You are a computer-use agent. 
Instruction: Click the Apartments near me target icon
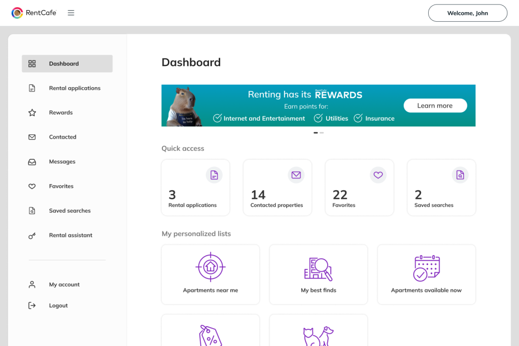[211, 267]
